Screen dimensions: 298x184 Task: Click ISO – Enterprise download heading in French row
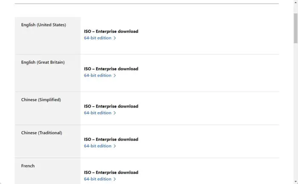click(x=111, y=173)
